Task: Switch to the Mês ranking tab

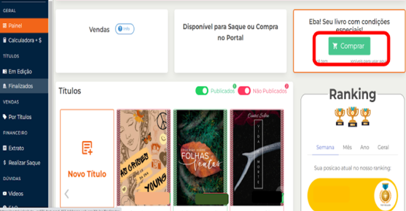Action: (x=347, y=147)
